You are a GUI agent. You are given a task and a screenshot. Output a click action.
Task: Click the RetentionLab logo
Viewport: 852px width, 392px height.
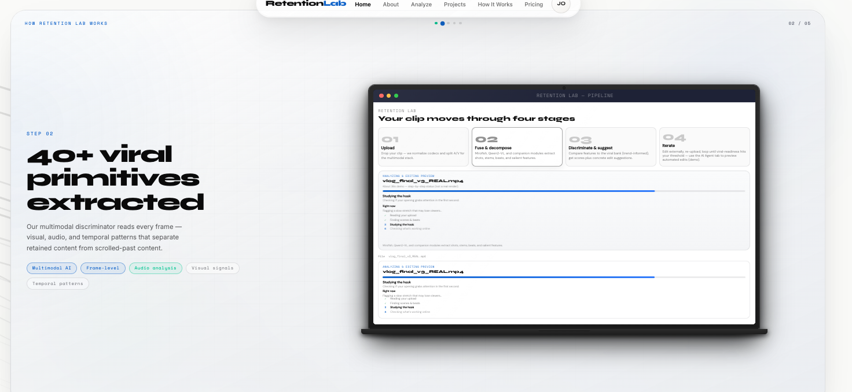click(306, 3)
